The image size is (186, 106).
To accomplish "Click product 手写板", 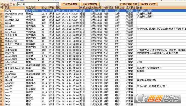I will point(30,71).
